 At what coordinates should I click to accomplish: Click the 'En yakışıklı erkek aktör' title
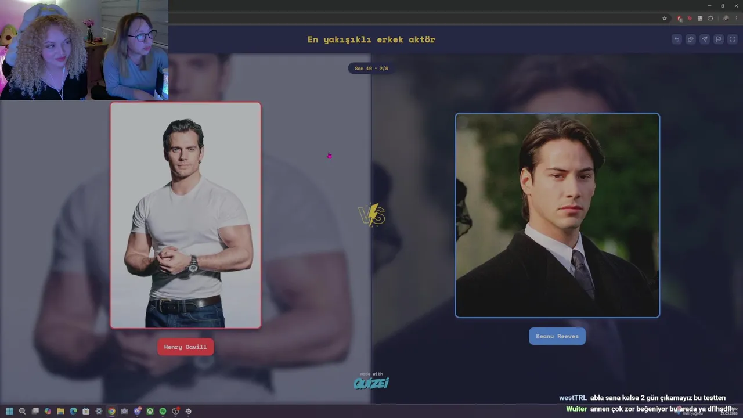pos(371,39)
